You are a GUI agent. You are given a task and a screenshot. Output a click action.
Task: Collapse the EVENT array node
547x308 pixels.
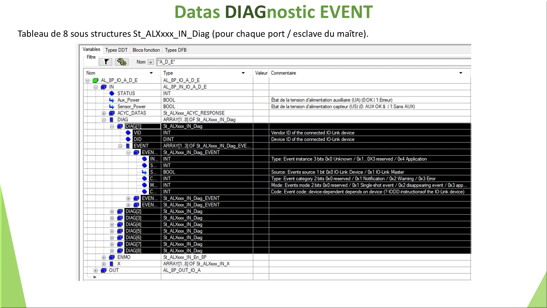click(x=120, y=146)
